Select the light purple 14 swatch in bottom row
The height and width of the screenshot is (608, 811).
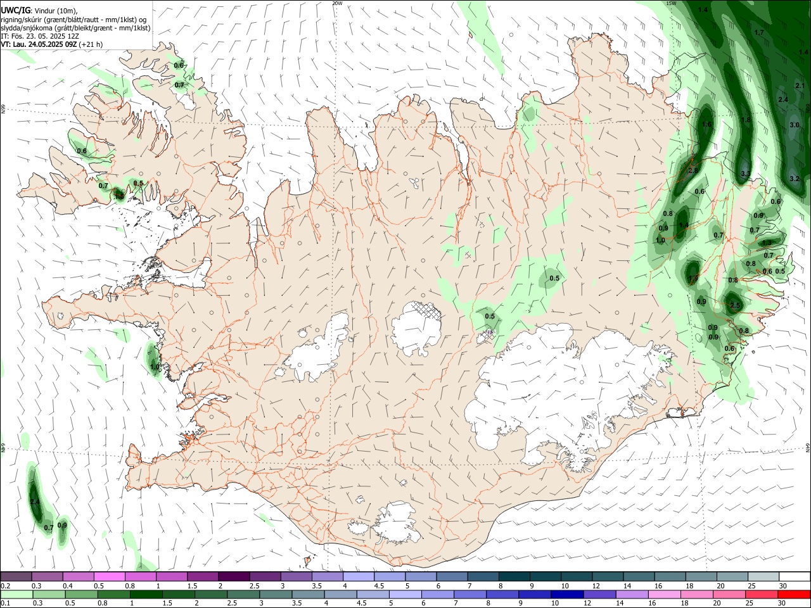(632, 595)
